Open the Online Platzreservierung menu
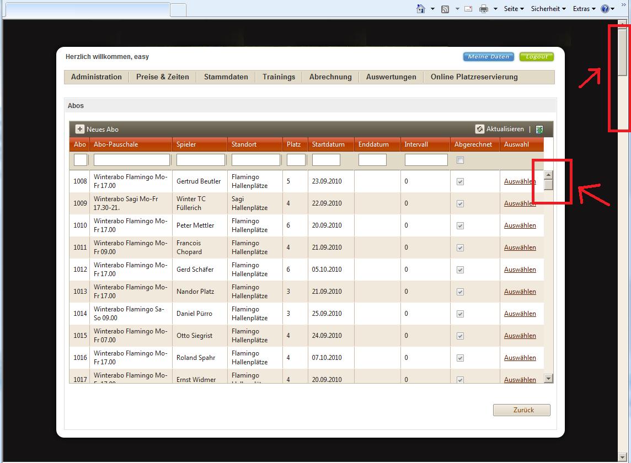 474,77
